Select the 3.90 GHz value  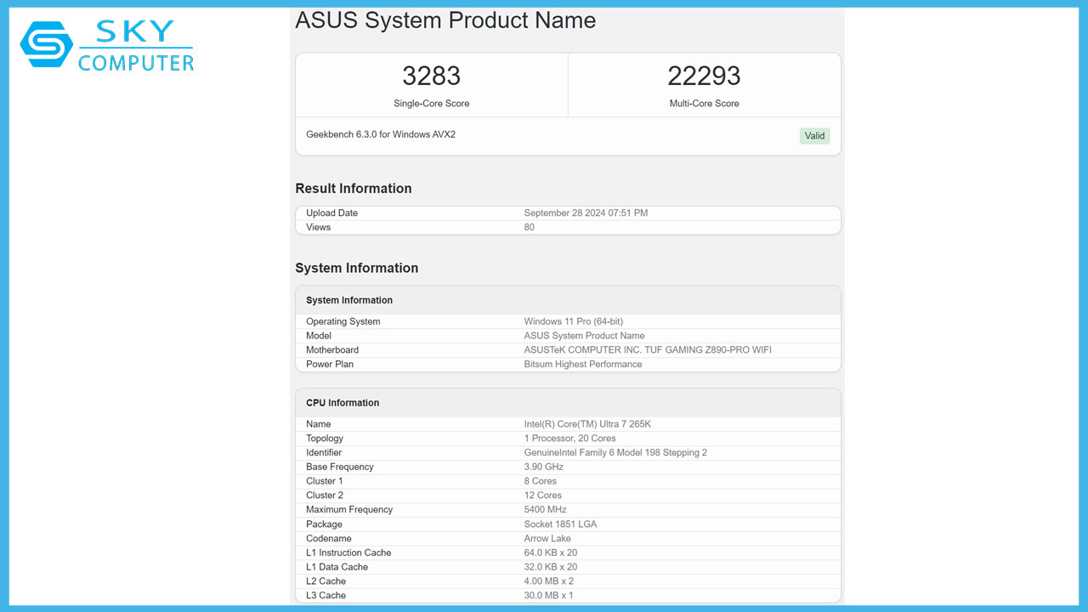coord(544,467)
